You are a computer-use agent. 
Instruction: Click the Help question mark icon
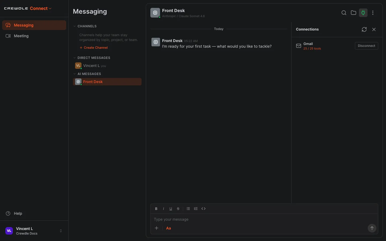pyautogui.click(x=8, y=213)
